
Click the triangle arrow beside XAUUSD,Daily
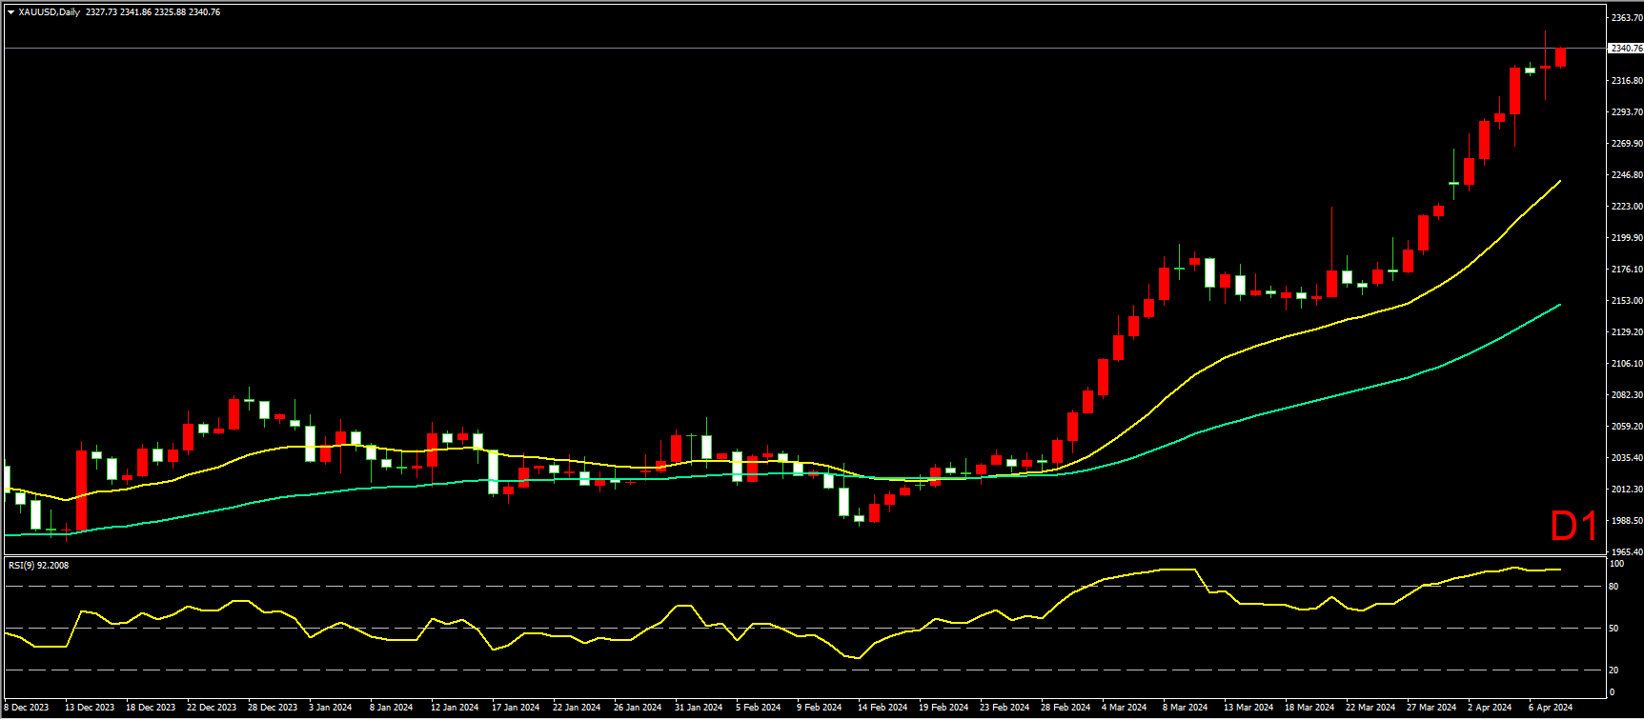coord(10,12)
